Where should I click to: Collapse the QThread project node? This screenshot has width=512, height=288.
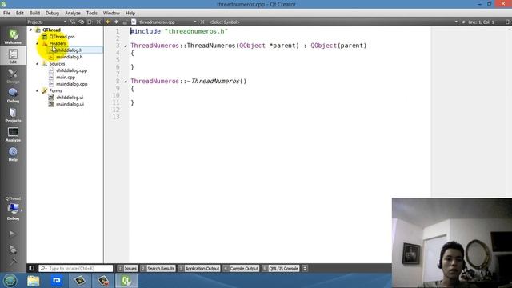[x=30, y=30]
